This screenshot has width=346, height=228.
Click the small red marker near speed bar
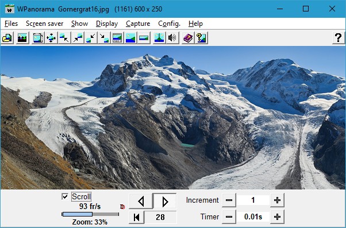pos(122,207)
